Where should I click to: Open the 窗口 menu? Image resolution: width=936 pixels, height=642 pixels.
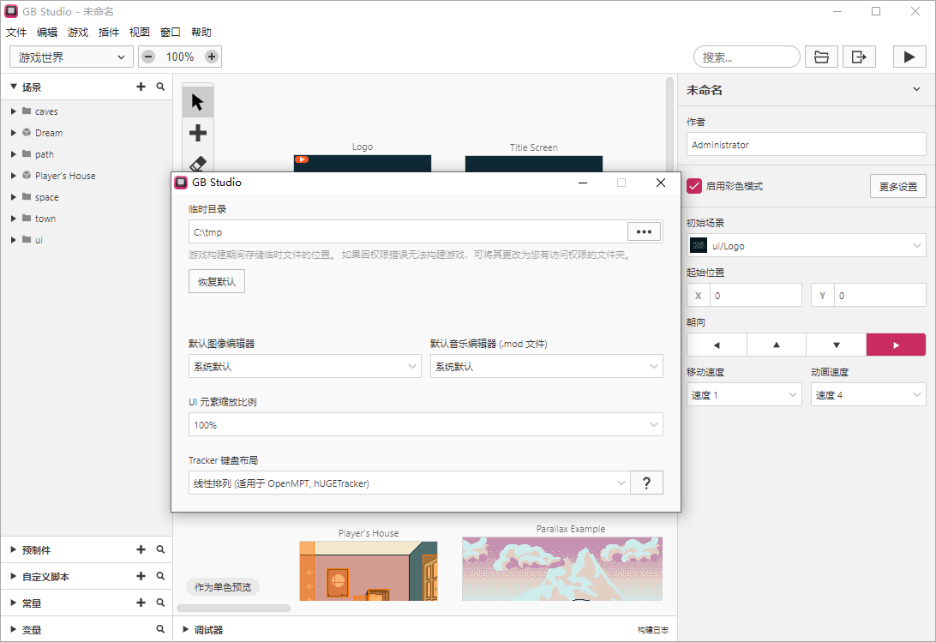170,33
